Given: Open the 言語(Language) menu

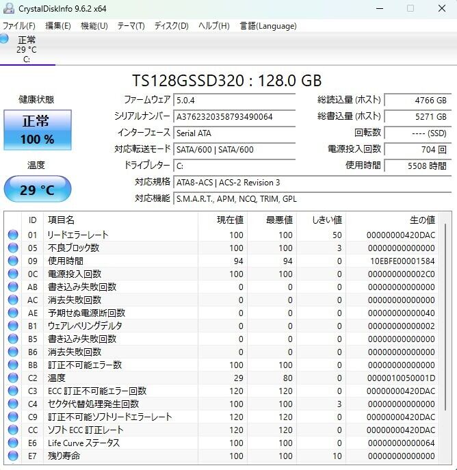Looking at the screenshot, I should coord(267,26).
